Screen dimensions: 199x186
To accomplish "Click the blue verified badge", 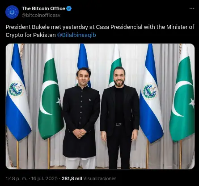I will click(69, 8).
